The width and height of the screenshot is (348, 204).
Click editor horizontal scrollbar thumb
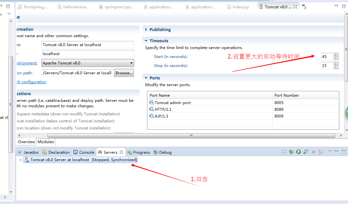coord(191,135)
